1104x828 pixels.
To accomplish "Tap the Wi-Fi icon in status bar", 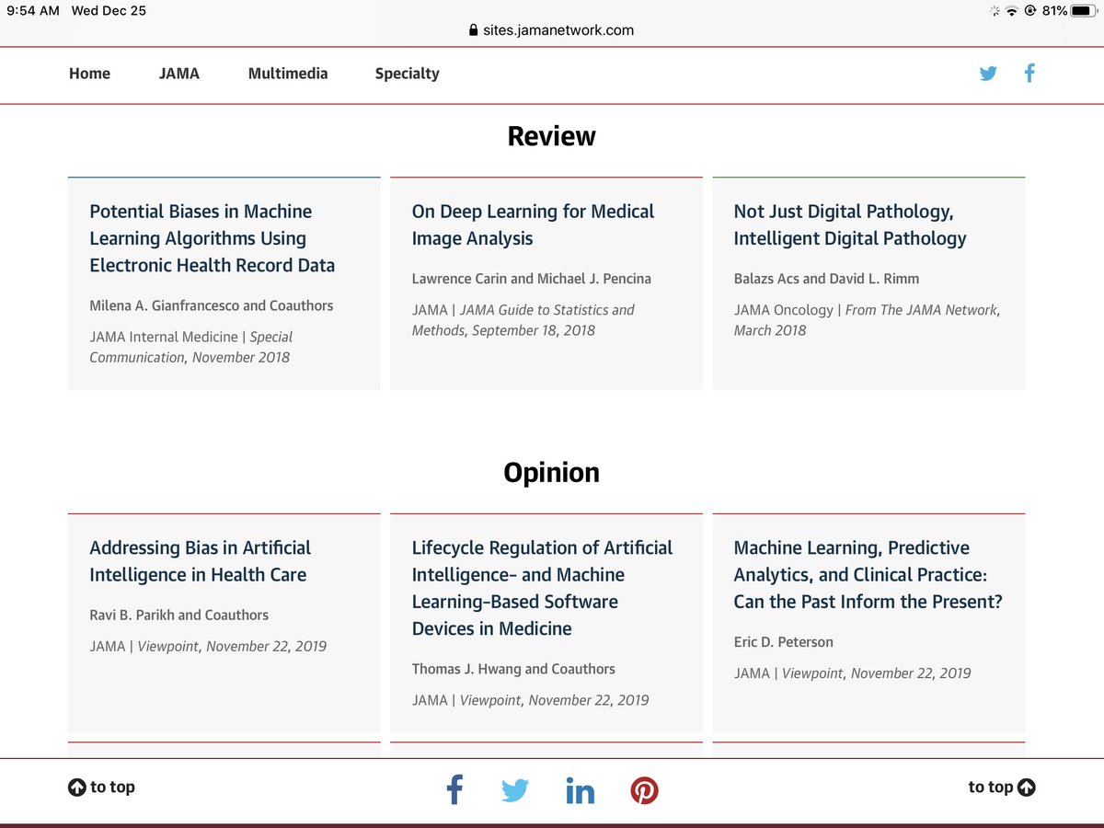I will pyautogui.click(x=1012, y=11).
